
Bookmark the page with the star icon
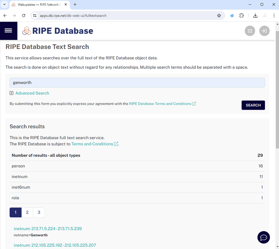click(219, 15)
